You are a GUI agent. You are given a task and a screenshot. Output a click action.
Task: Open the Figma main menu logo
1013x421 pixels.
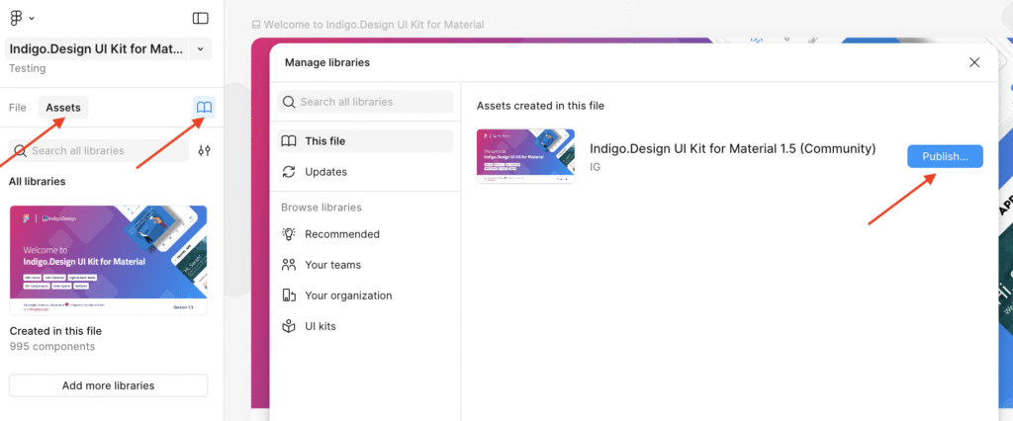(17, 18)
